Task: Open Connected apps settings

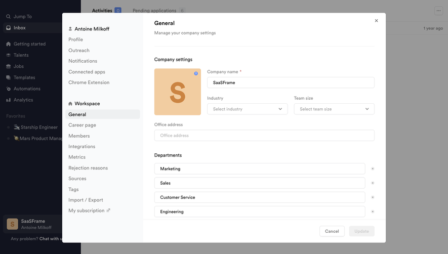Action: point(87,72)
